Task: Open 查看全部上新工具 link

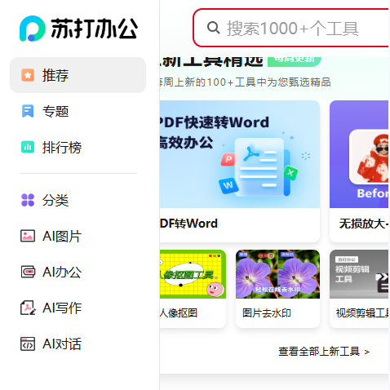Action: [x=324, y=352]
